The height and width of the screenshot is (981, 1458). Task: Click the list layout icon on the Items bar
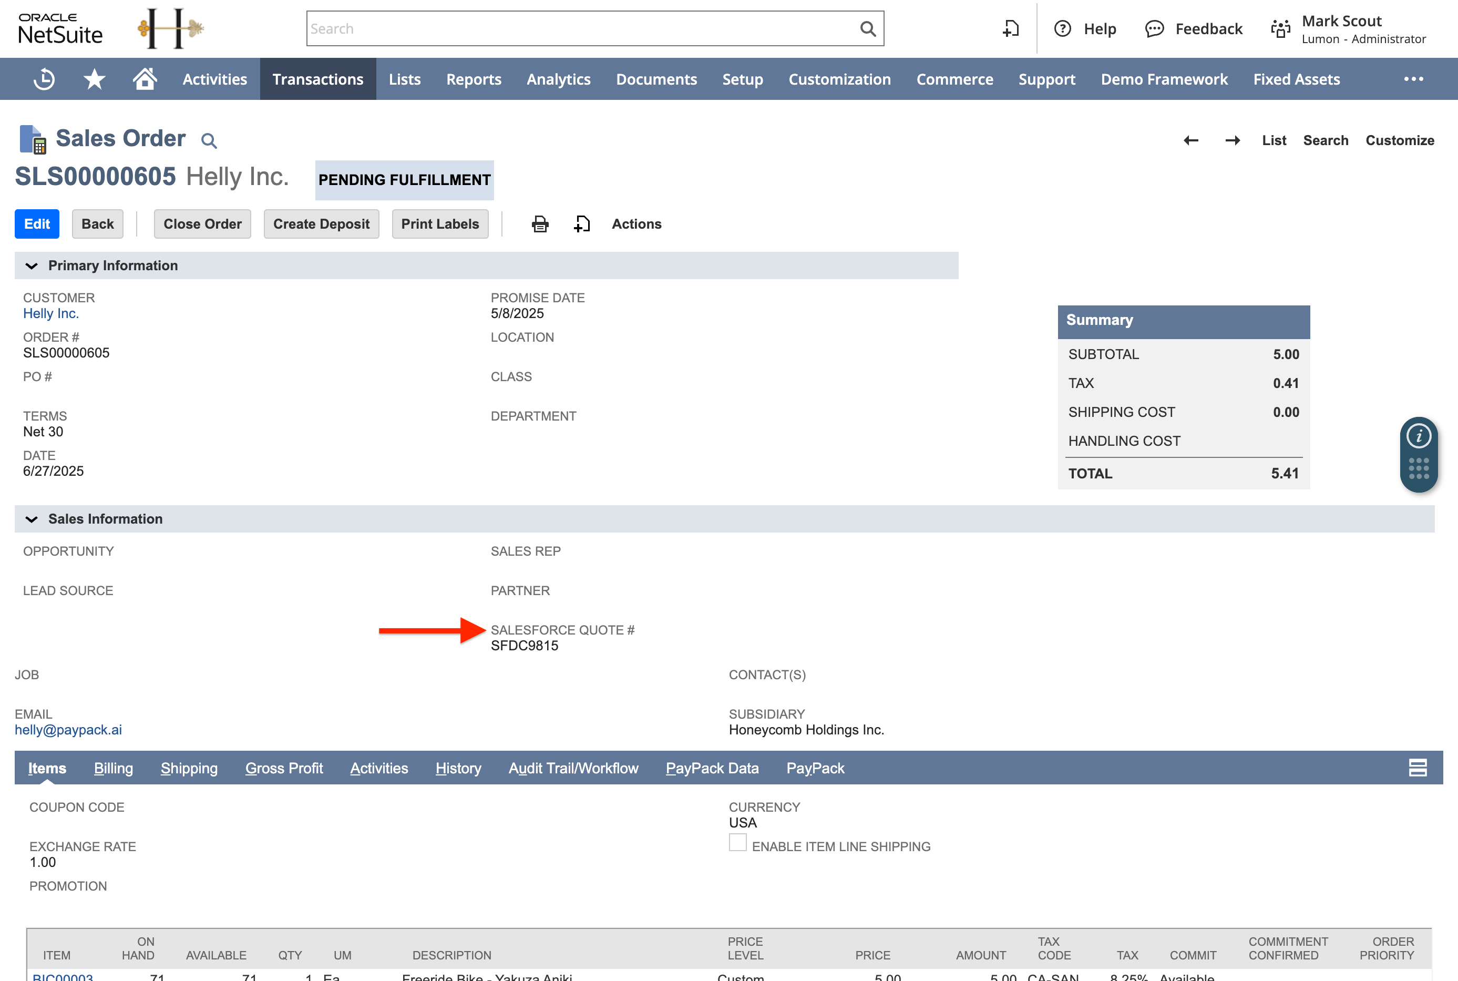tap(1418, 768)
